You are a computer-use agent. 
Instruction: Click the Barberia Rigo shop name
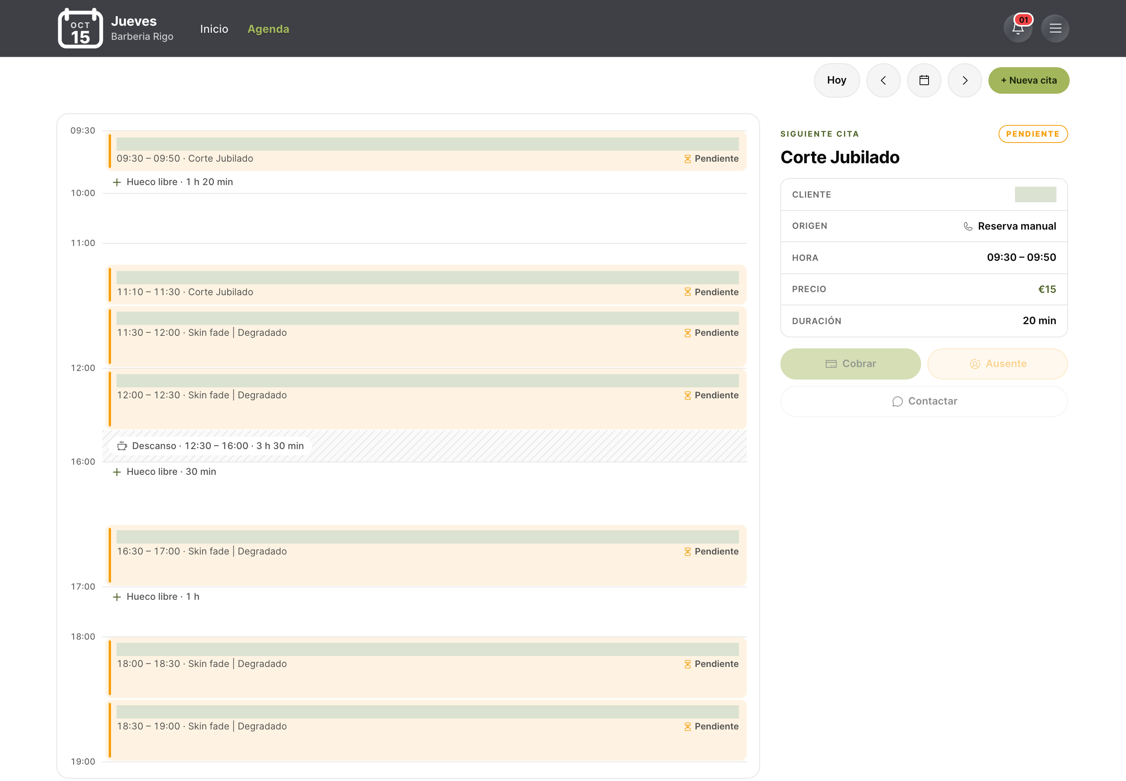[142, 37]
